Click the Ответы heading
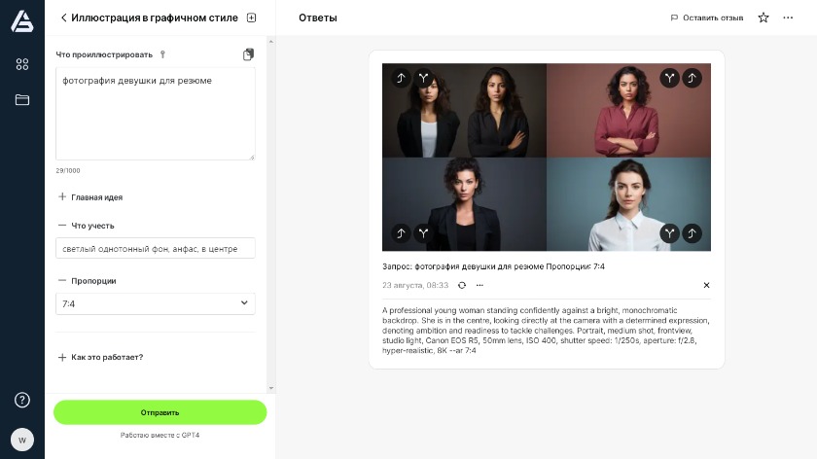Image resolution: width=817 pixels, height=459 pixels. pos(318,18)
